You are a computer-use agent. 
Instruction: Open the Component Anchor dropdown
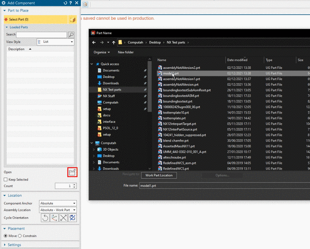click(58, 203)
